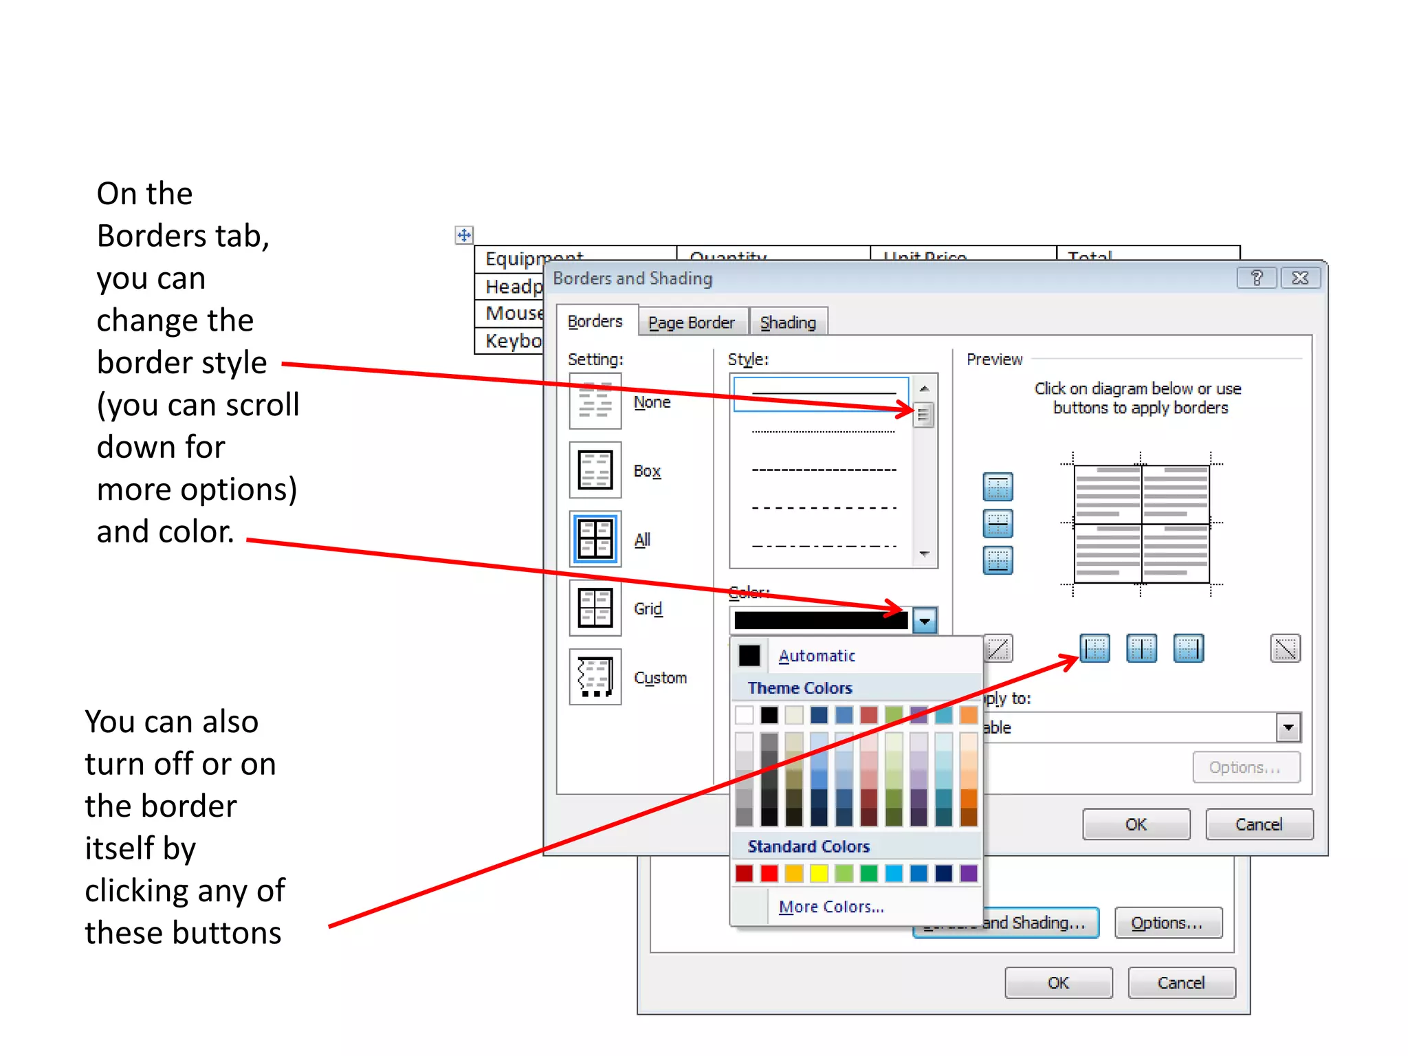Toggle the inside horizontal border button

[998, 524]
